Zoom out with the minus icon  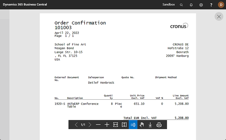pyautogui.click(x=98, y=125)
